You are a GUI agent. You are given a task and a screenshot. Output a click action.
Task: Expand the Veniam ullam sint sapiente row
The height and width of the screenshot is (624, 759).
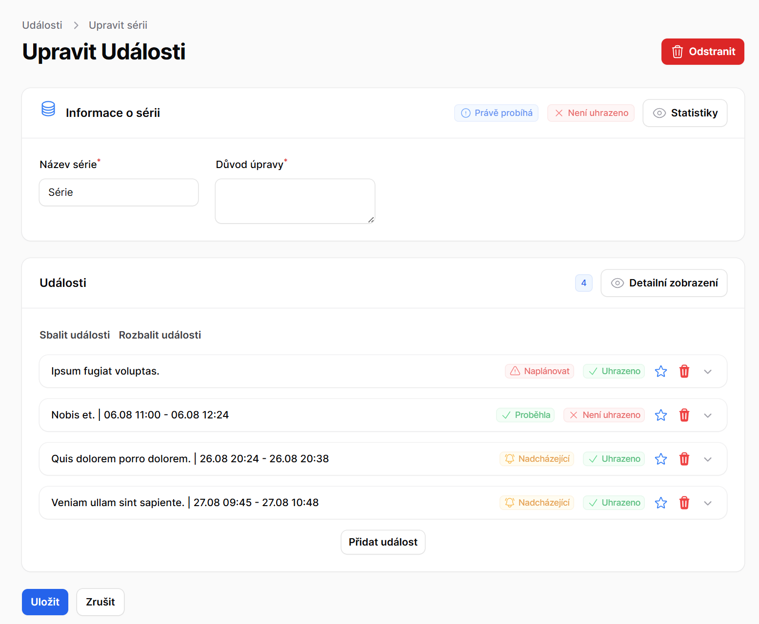pos(708,503)
